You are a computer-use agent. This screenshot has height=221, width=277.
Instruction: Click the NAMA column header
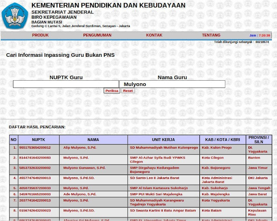tap(93, 140)
